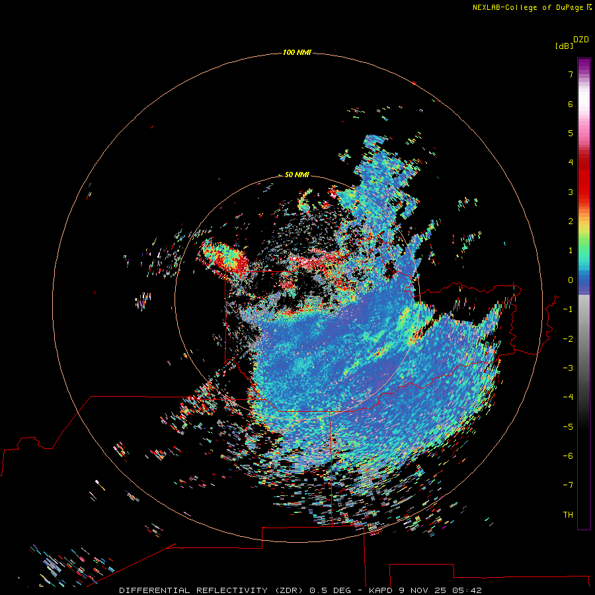Click the DIFFERENTIAL REFLECTIVITY (ZDR) title text
This screenshot has width=595, height=595.
tap(211, 590)
